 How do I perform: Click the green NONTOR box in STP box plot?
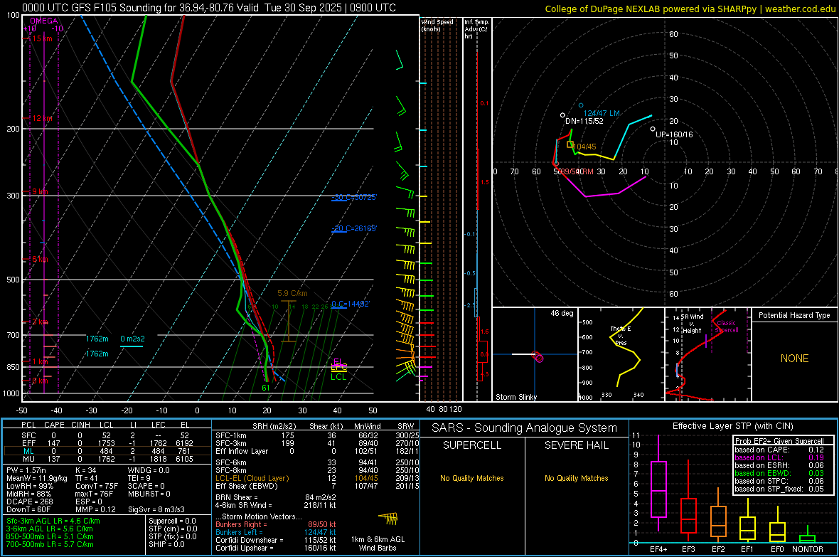click(807, 539)
